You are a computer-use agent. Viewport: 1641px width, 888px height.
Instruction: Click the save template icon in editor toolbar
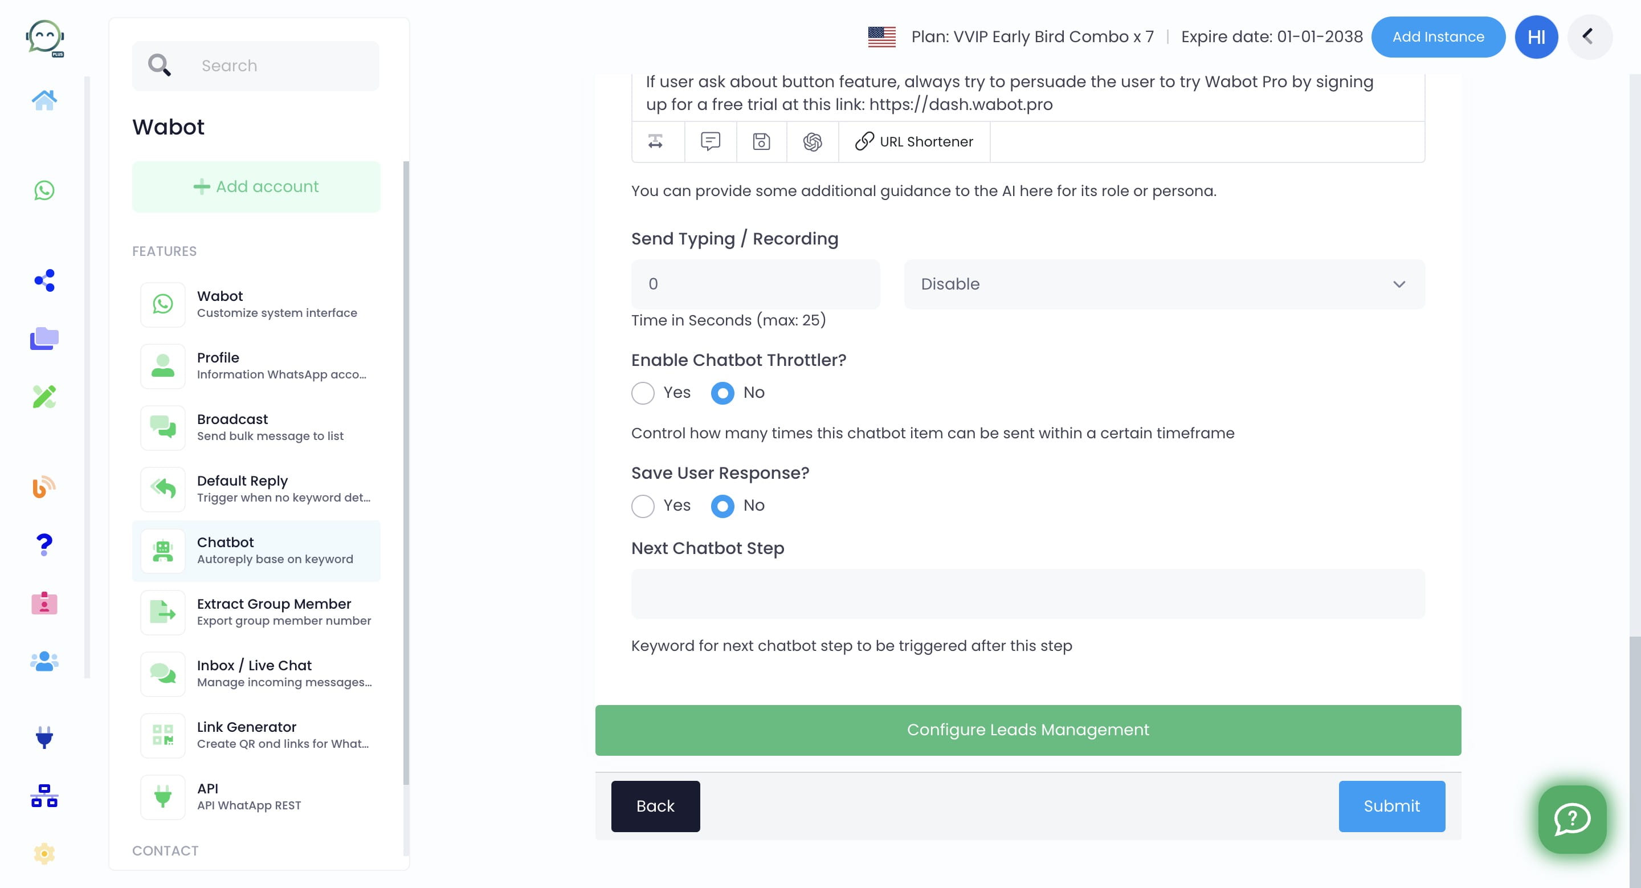(x=761, y=141)
